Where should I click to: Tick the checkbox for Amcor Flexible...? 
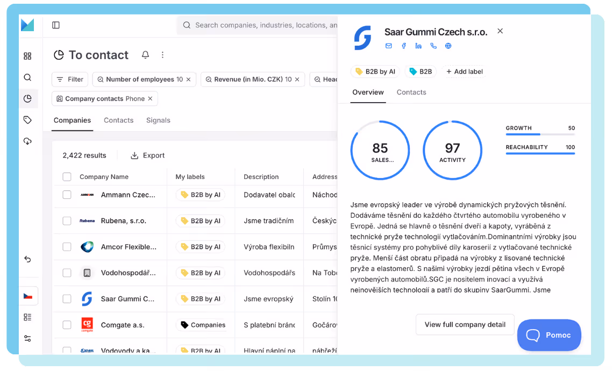click(x=67, y=247)
